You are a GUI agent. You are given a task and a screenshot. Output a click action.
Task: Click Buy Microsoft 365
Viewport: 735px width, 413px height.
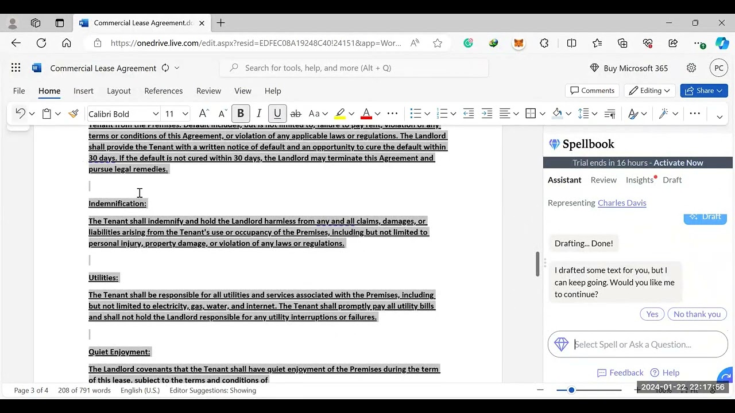(629, 68)
